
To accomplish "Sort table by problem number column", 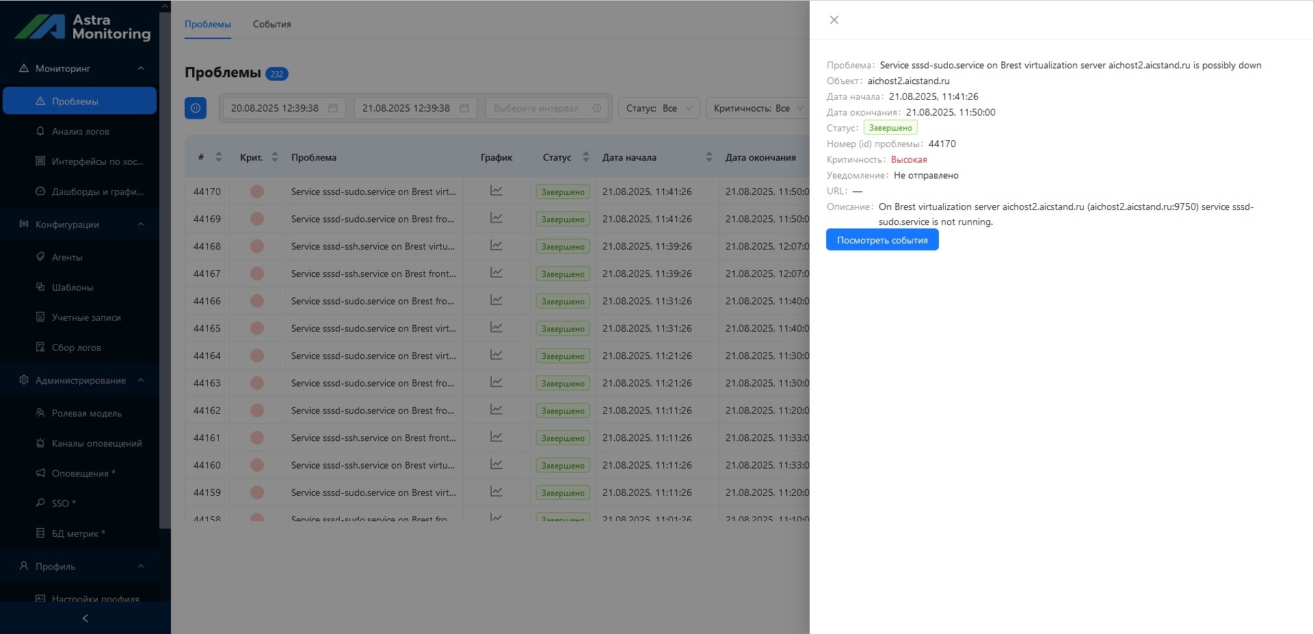I will pyautogui.click(x=219, y=157).
